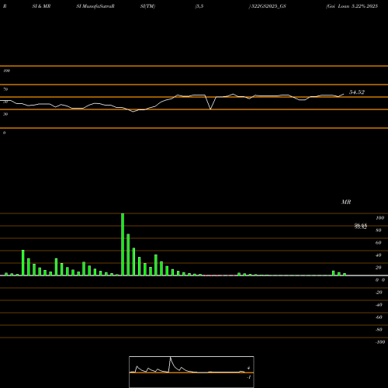Click the RSI axis label 30
Viewport: 388px width, 388px height.
tap(5, 114)
